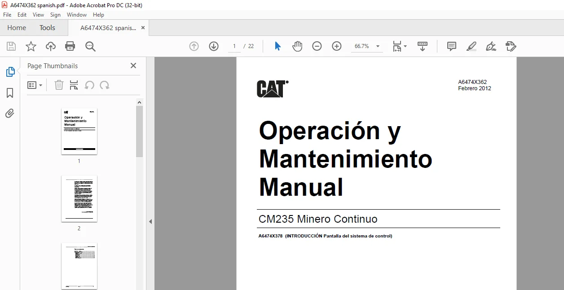Open the Attachments paperclip panel
Image resolution: width=564 pixels, height=290 pixels.
click(x=10, y=113)
